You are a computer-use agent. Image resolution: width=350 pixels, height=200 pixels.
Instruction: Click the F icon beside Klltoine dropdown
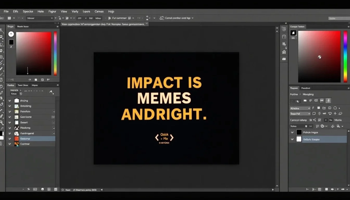coord(313,108)
